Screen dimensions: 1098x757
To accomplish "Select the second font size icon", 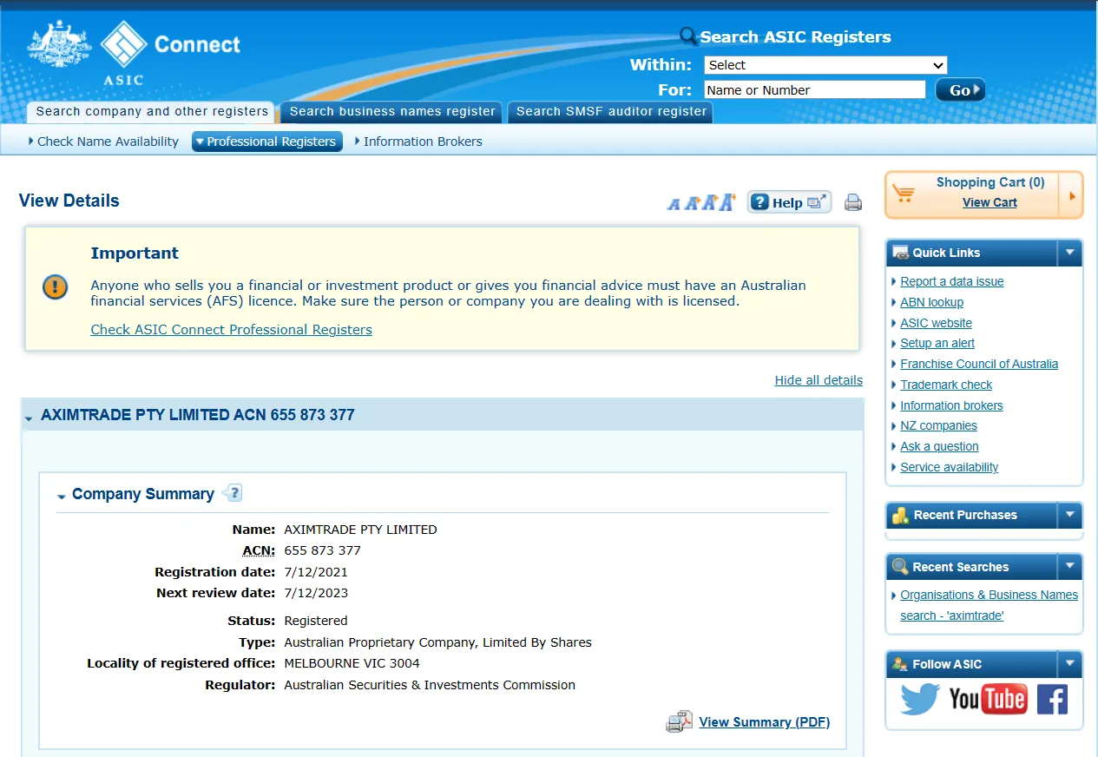I will [692, 203].
